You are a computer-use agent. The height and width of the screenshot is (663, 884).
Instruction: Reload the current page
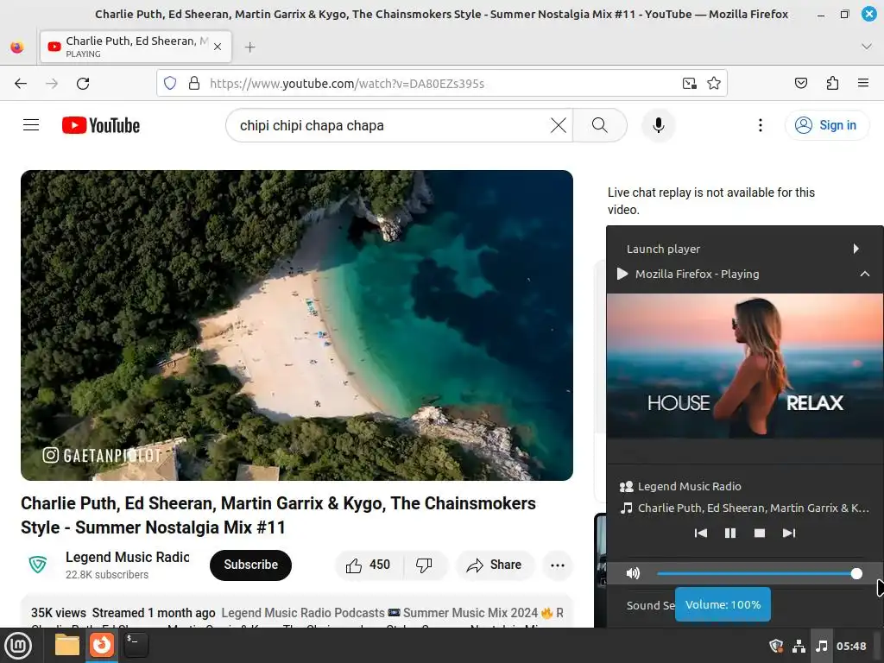click(83, 84)
